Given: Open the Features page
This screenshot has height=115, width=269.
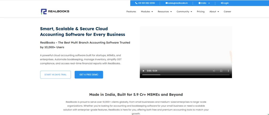Looking at the screenshot, I should pos(131,12).
